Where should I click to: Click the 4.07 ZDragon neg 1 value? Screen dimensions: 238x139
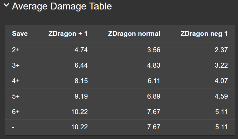[x=221, y=81]
